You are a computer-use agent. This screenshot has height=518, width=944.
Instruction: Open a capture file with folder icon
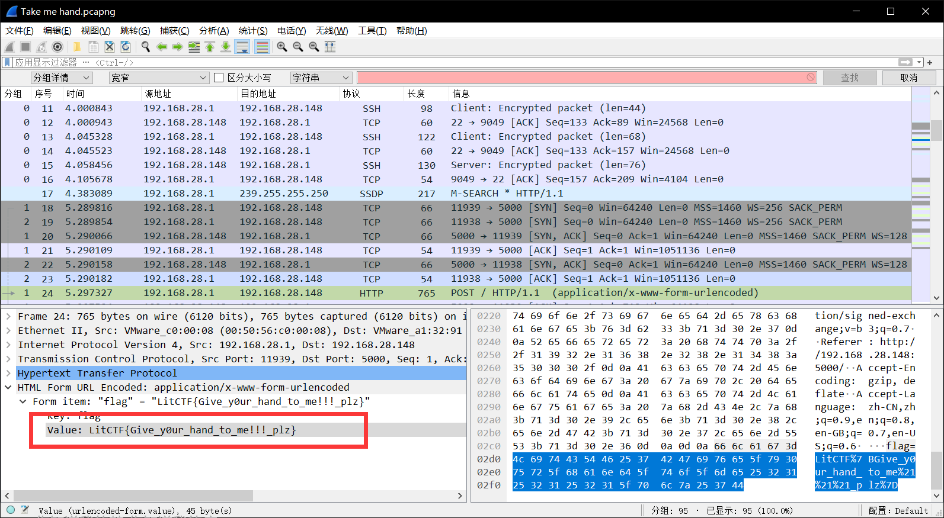coord(77,47)
